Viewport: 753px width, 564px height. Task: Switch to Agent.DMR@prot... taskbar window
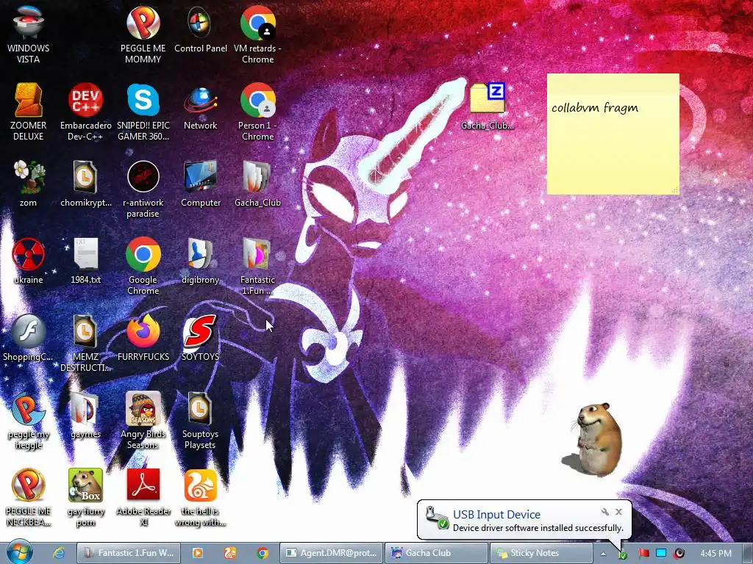point(332,553)
